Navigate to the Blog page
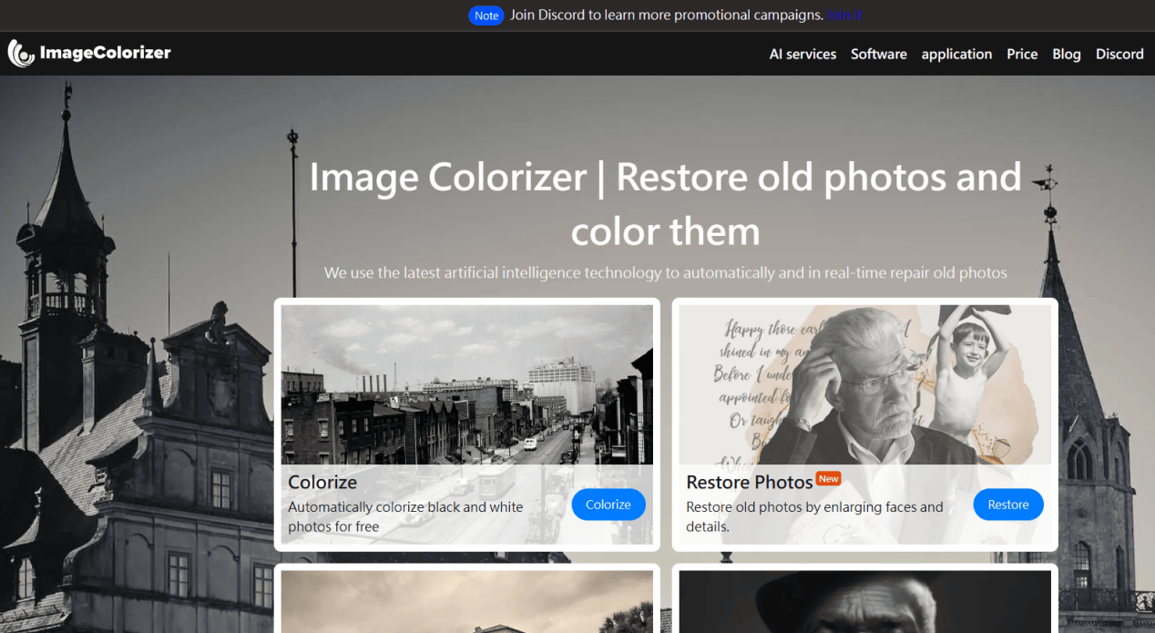 click(x=1066, y=54)
